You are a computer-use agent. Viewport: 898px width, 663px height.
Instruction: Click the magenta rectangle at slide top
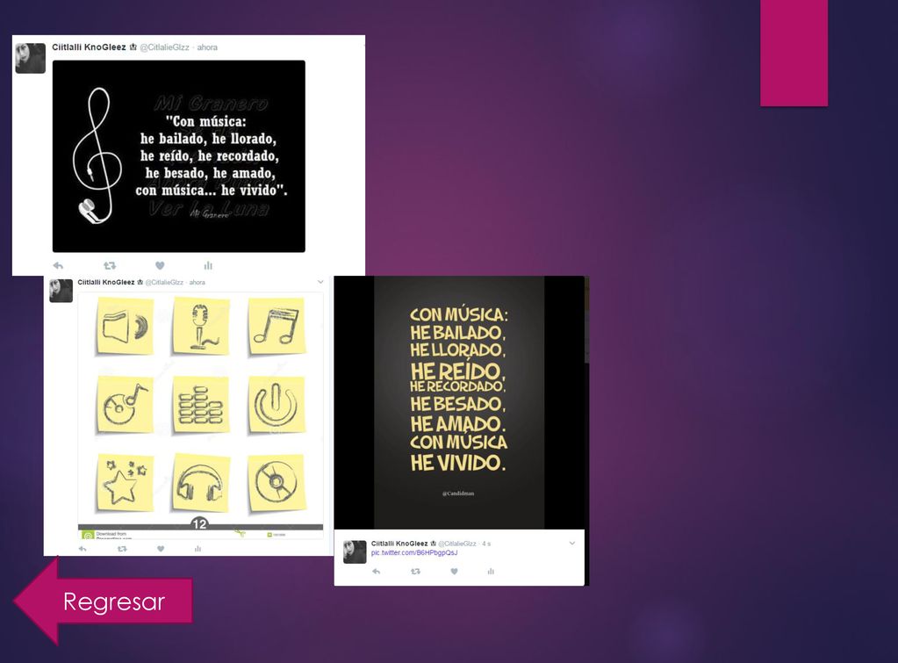point(794,53)
